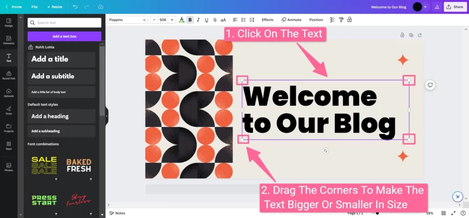Toggle uppercase aA formatting
Image resolution: width=469 pixels, height=218 pixels.
tap(223, 20)
